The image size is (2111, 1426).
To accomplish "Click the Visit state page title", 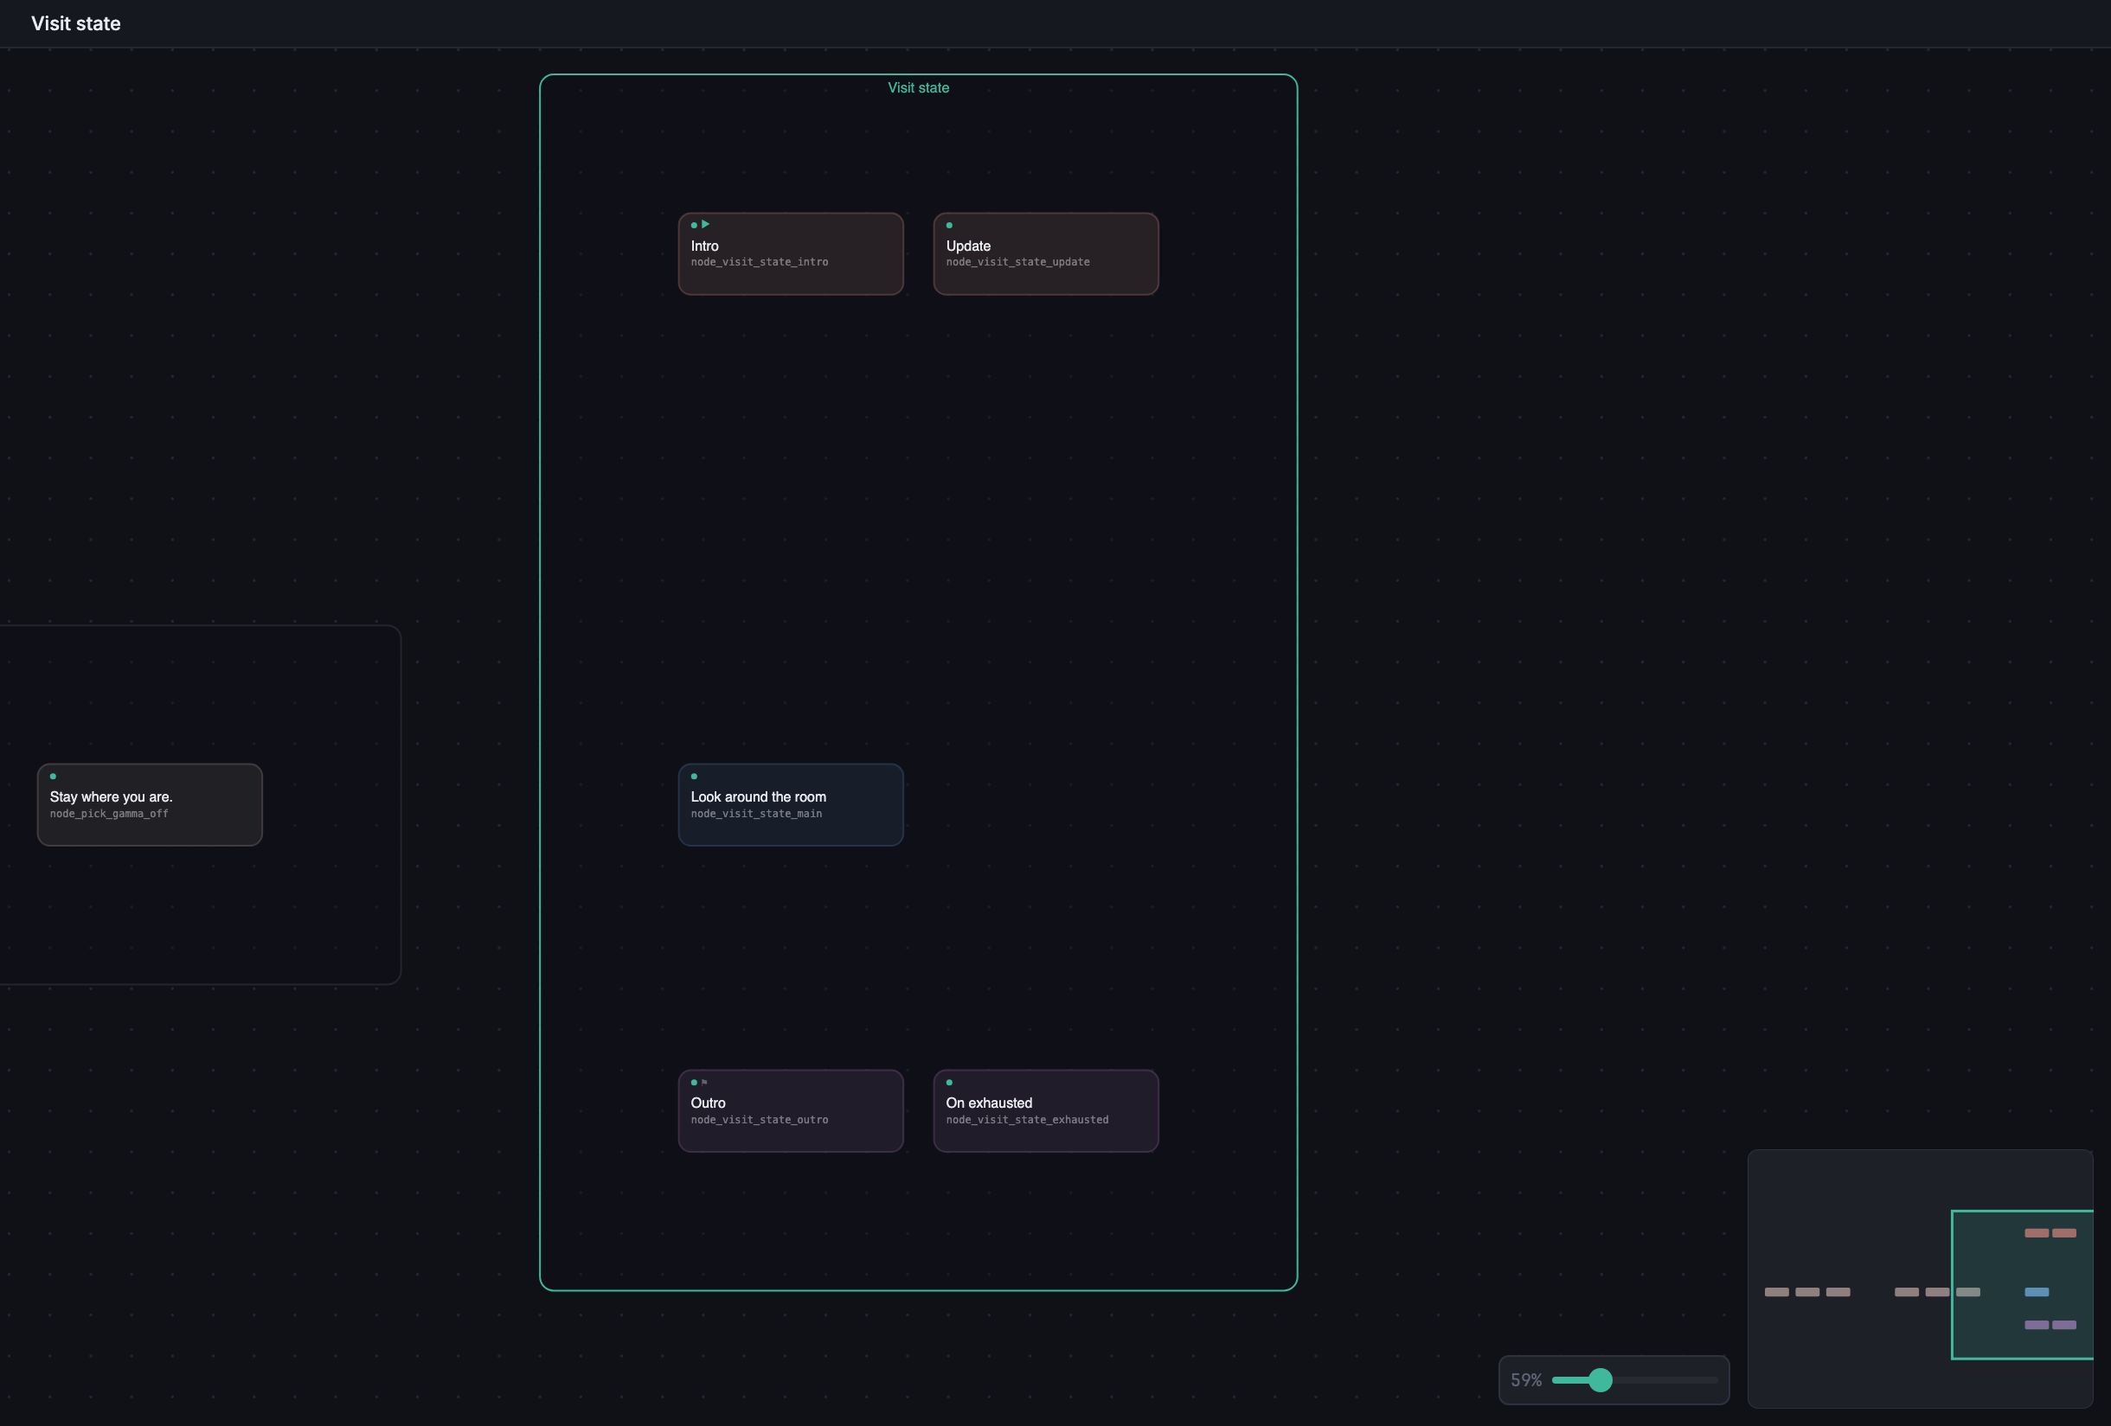I will tap(75, 23).
